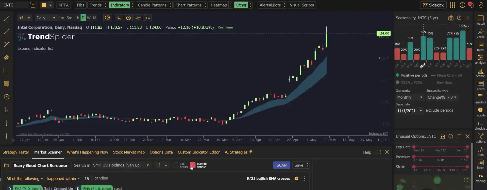Toggle Positive periods legend option
Screen dimensions: 487x190
point(412,75)
